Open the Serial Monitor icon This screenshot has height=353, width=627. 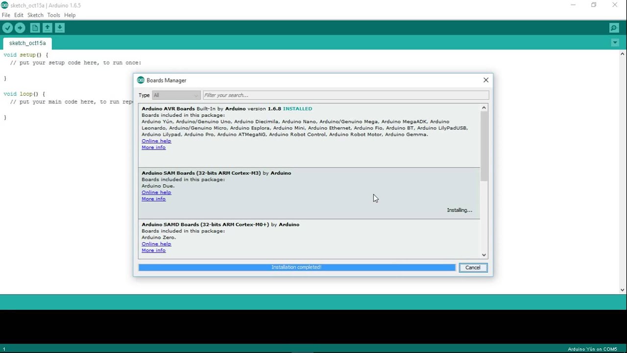613,28
